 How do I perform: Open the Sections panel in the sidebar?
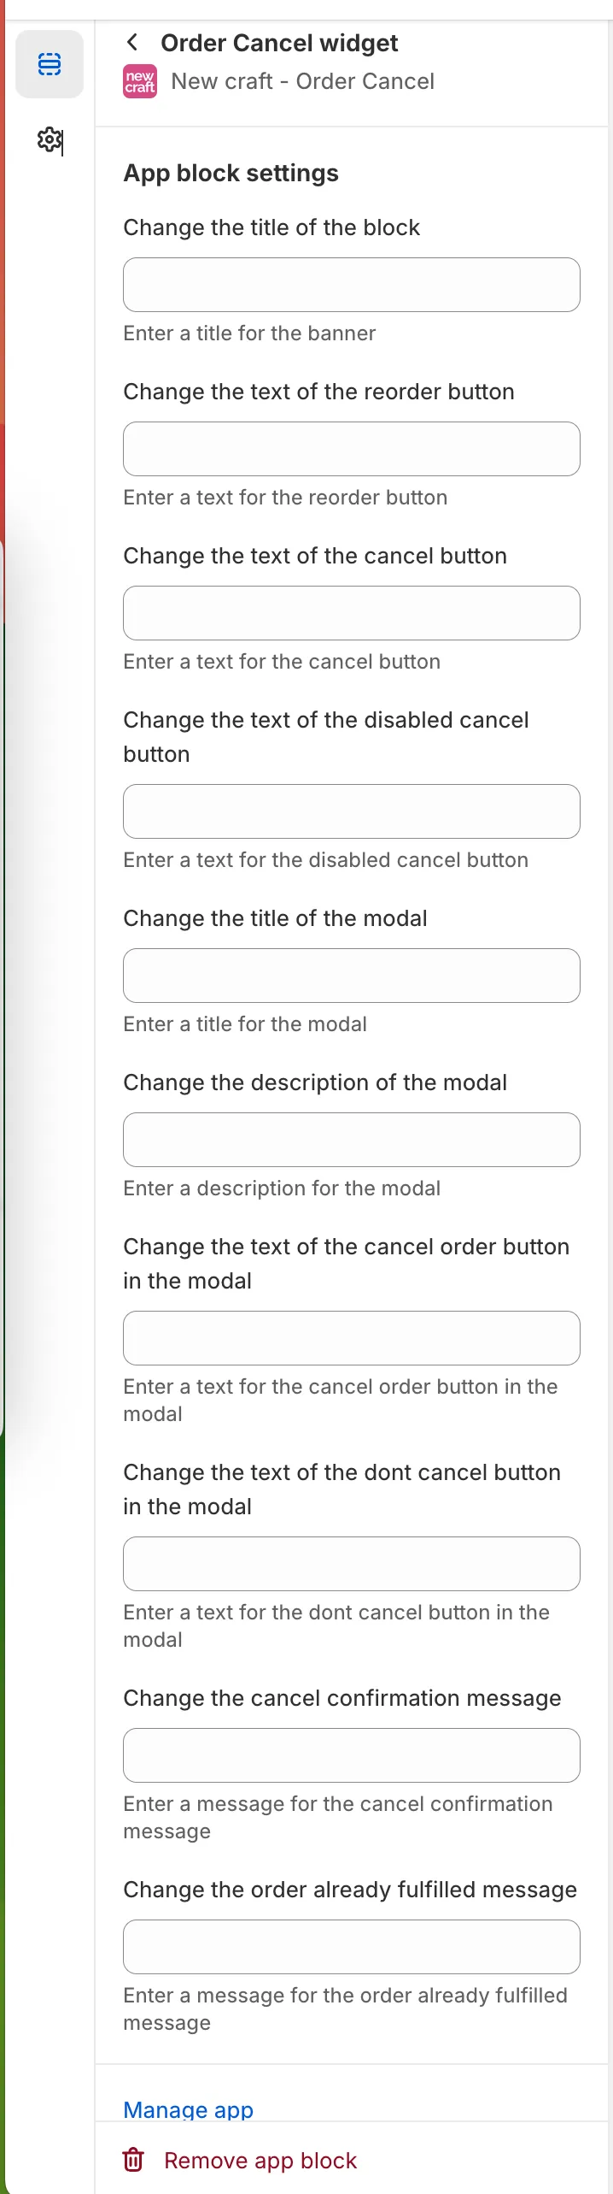point(49,64)
